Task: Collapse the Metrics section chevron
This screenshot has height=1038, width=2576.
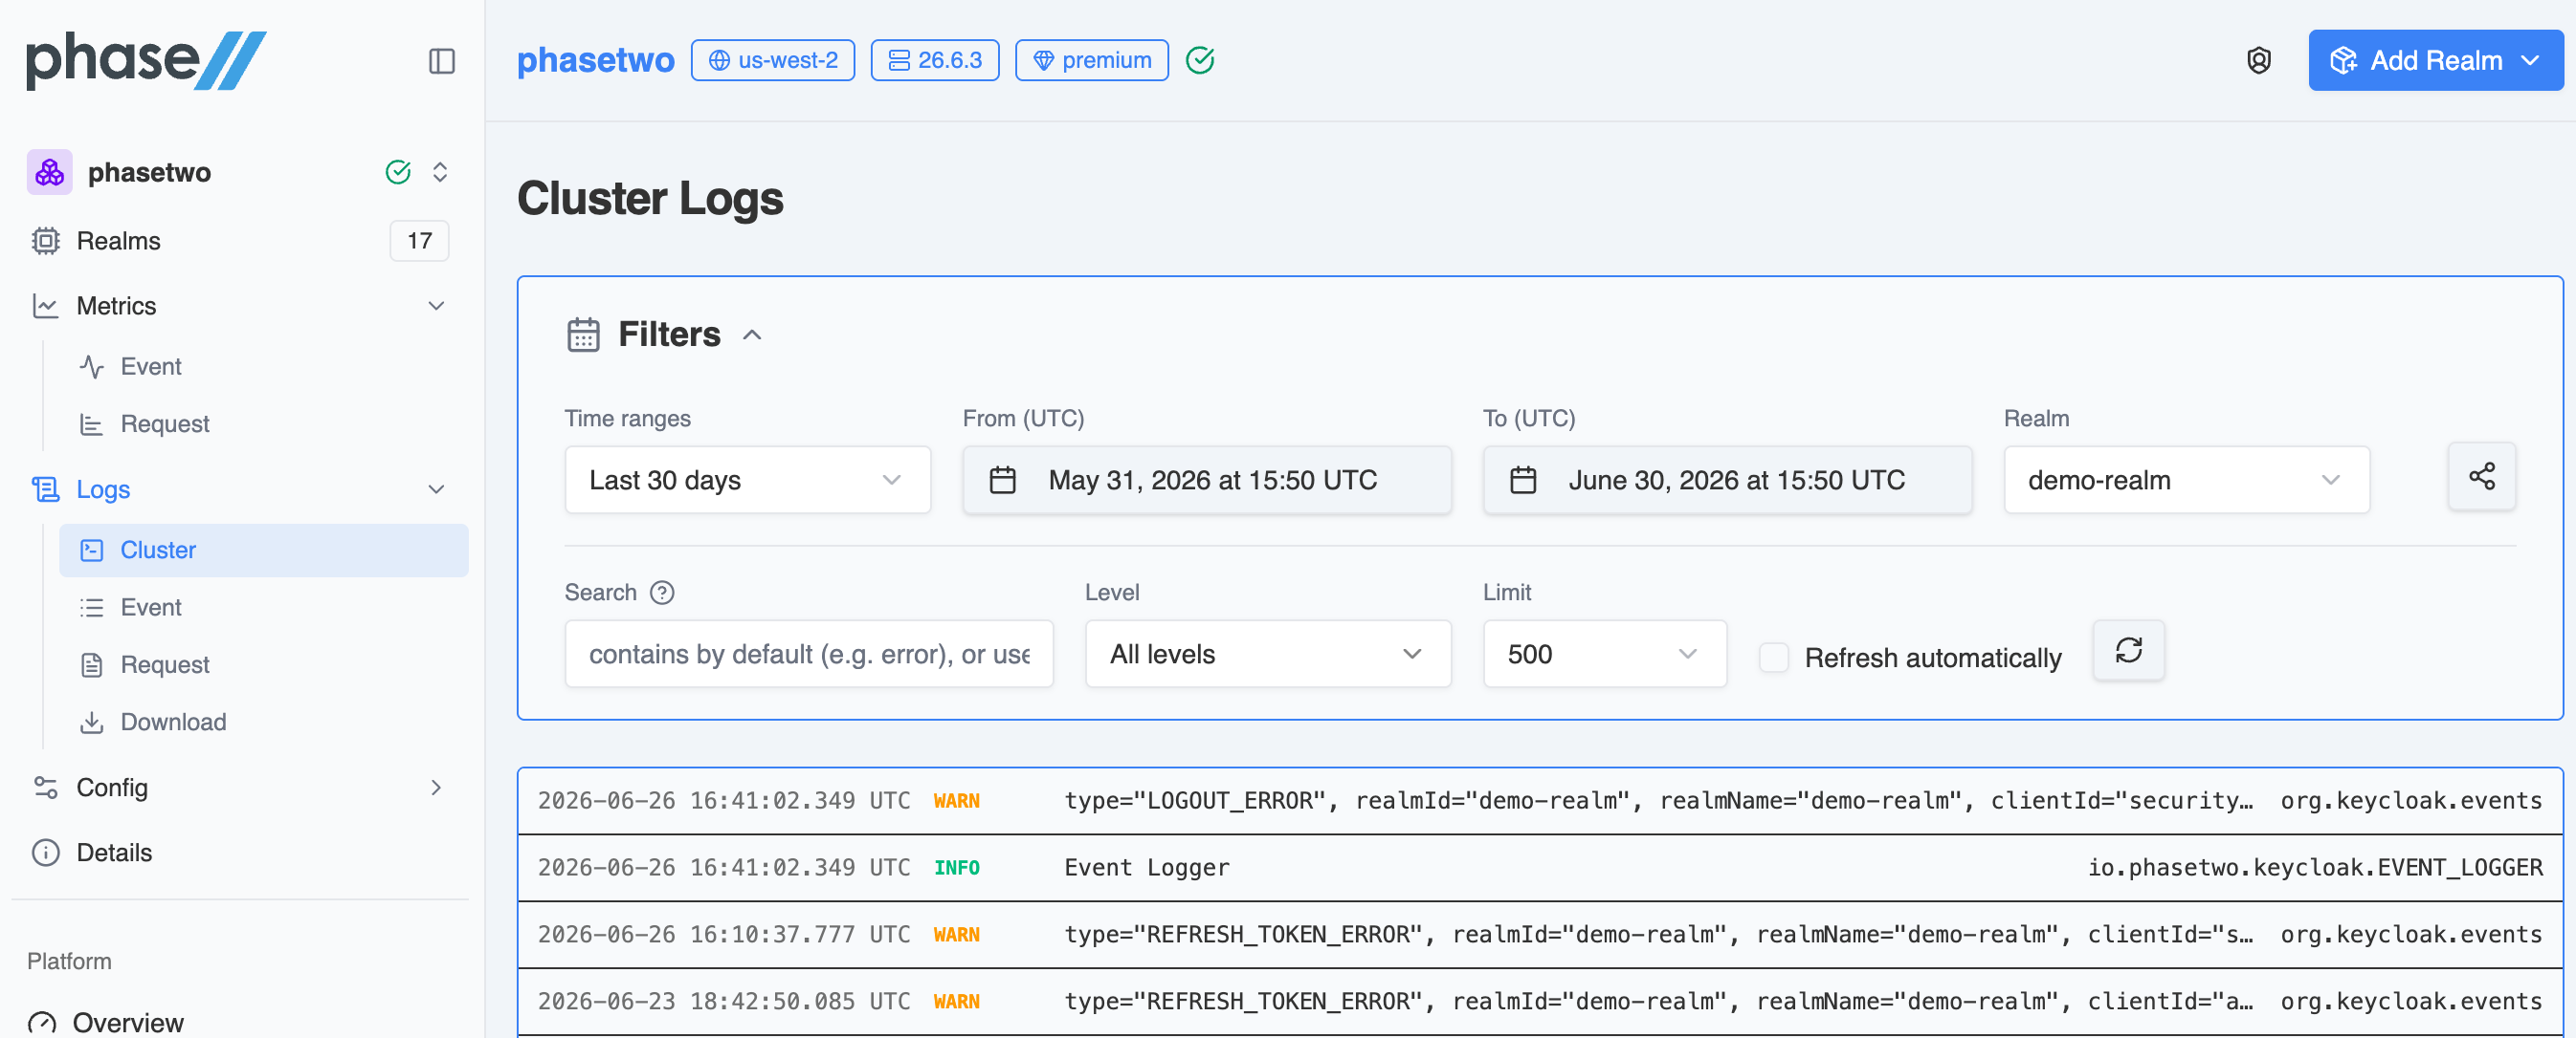Action: [x=436, y=306]
